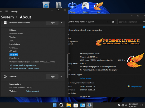145x108 pixels.
Task: Launch taskbar search magnifier
Action: [61, 105]
